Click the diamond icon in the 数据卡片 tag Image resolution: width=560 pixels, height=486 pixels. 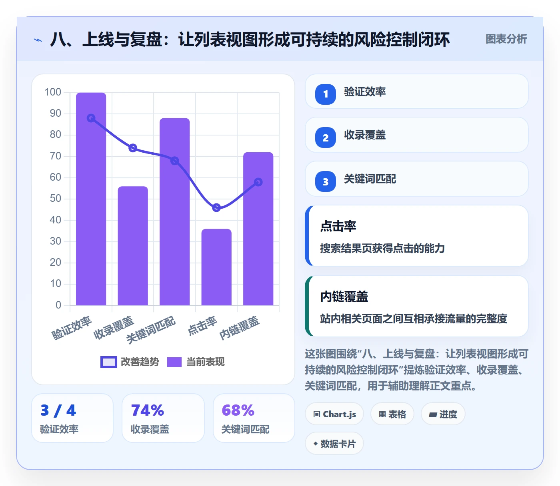(316, 444)
